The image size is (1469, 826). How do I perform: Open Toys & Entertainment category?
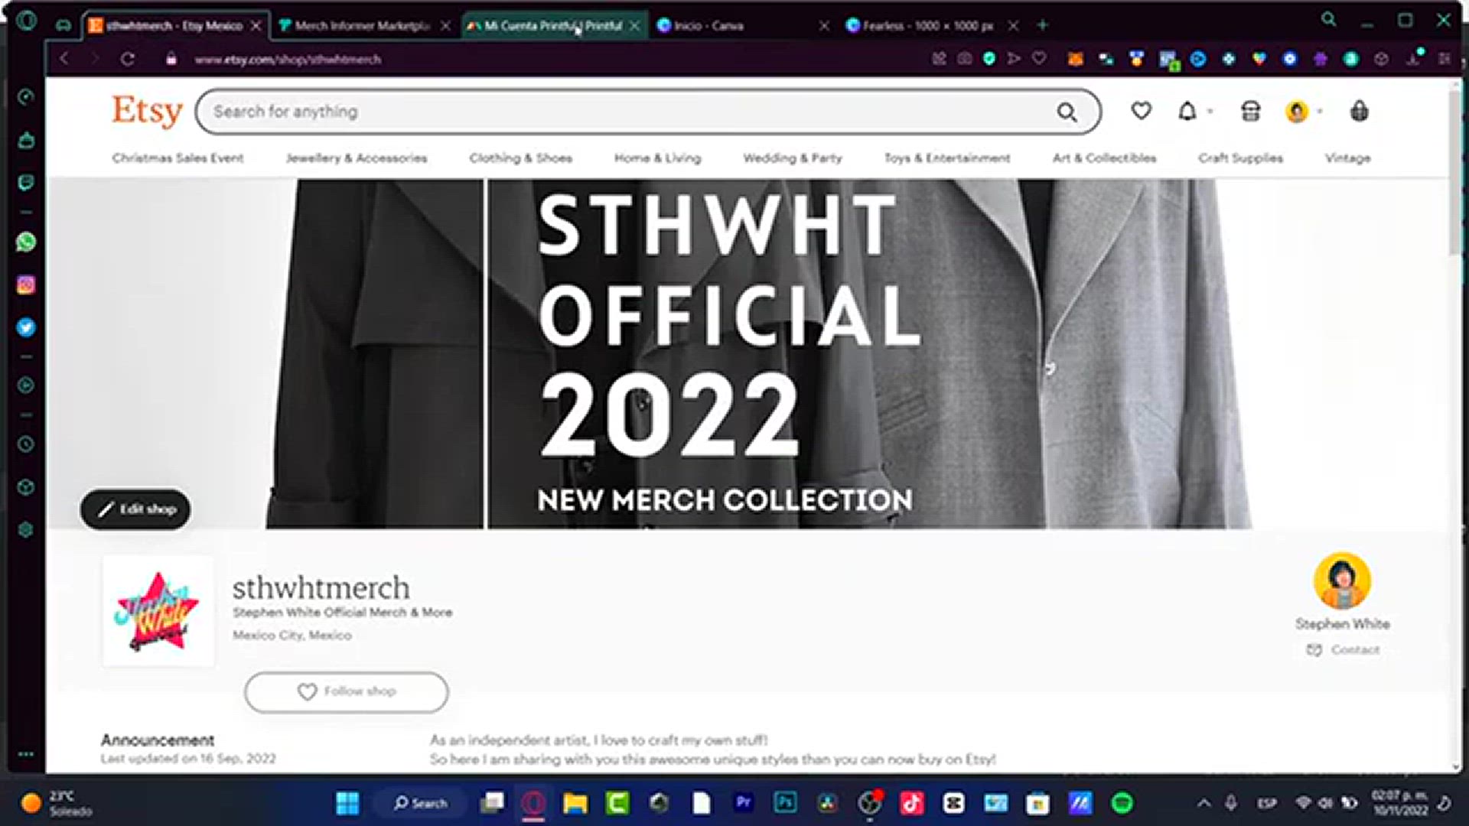947,158
